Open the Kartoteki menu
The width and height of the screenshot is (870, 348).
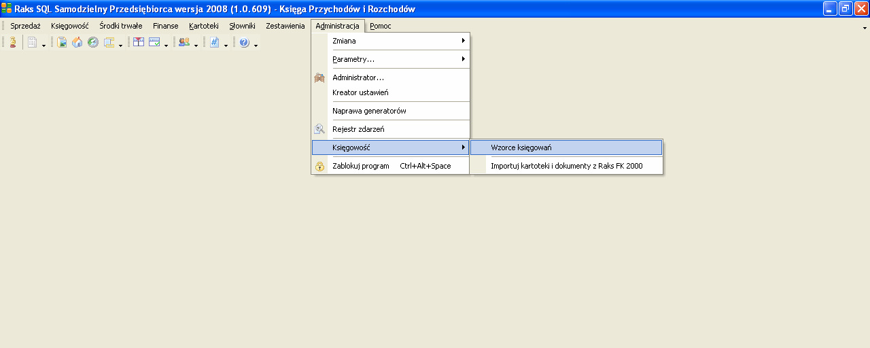tap(204, 26)
